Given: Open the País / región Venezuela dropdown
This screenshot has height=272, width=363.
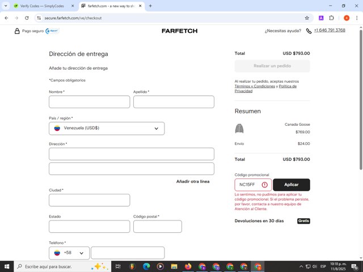Looking at the screenshot, I should click(x=107, y=129).
